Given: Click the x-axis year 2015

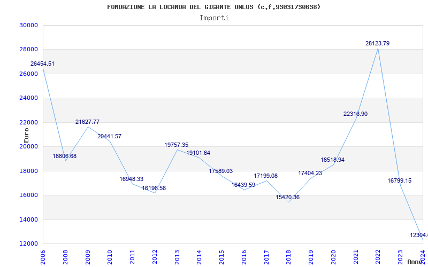Looking at the screenshot, I should [x=221, y=257].
